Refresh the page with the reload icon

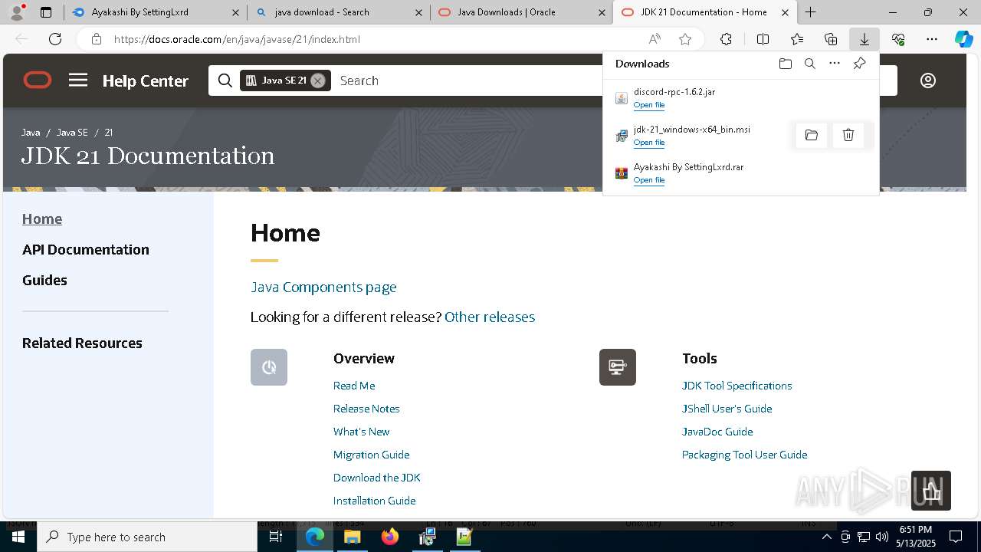tap(55, 39)
